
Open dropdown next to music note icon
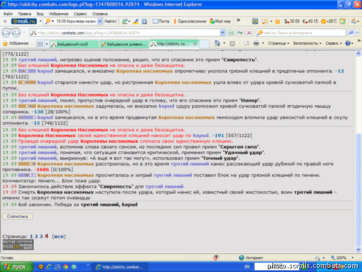point(271,21)
